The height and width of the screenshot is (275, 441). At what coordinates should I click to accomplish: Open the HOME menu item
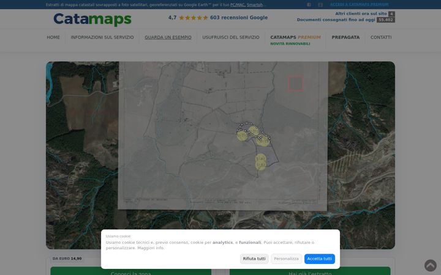tap(53, 37)
